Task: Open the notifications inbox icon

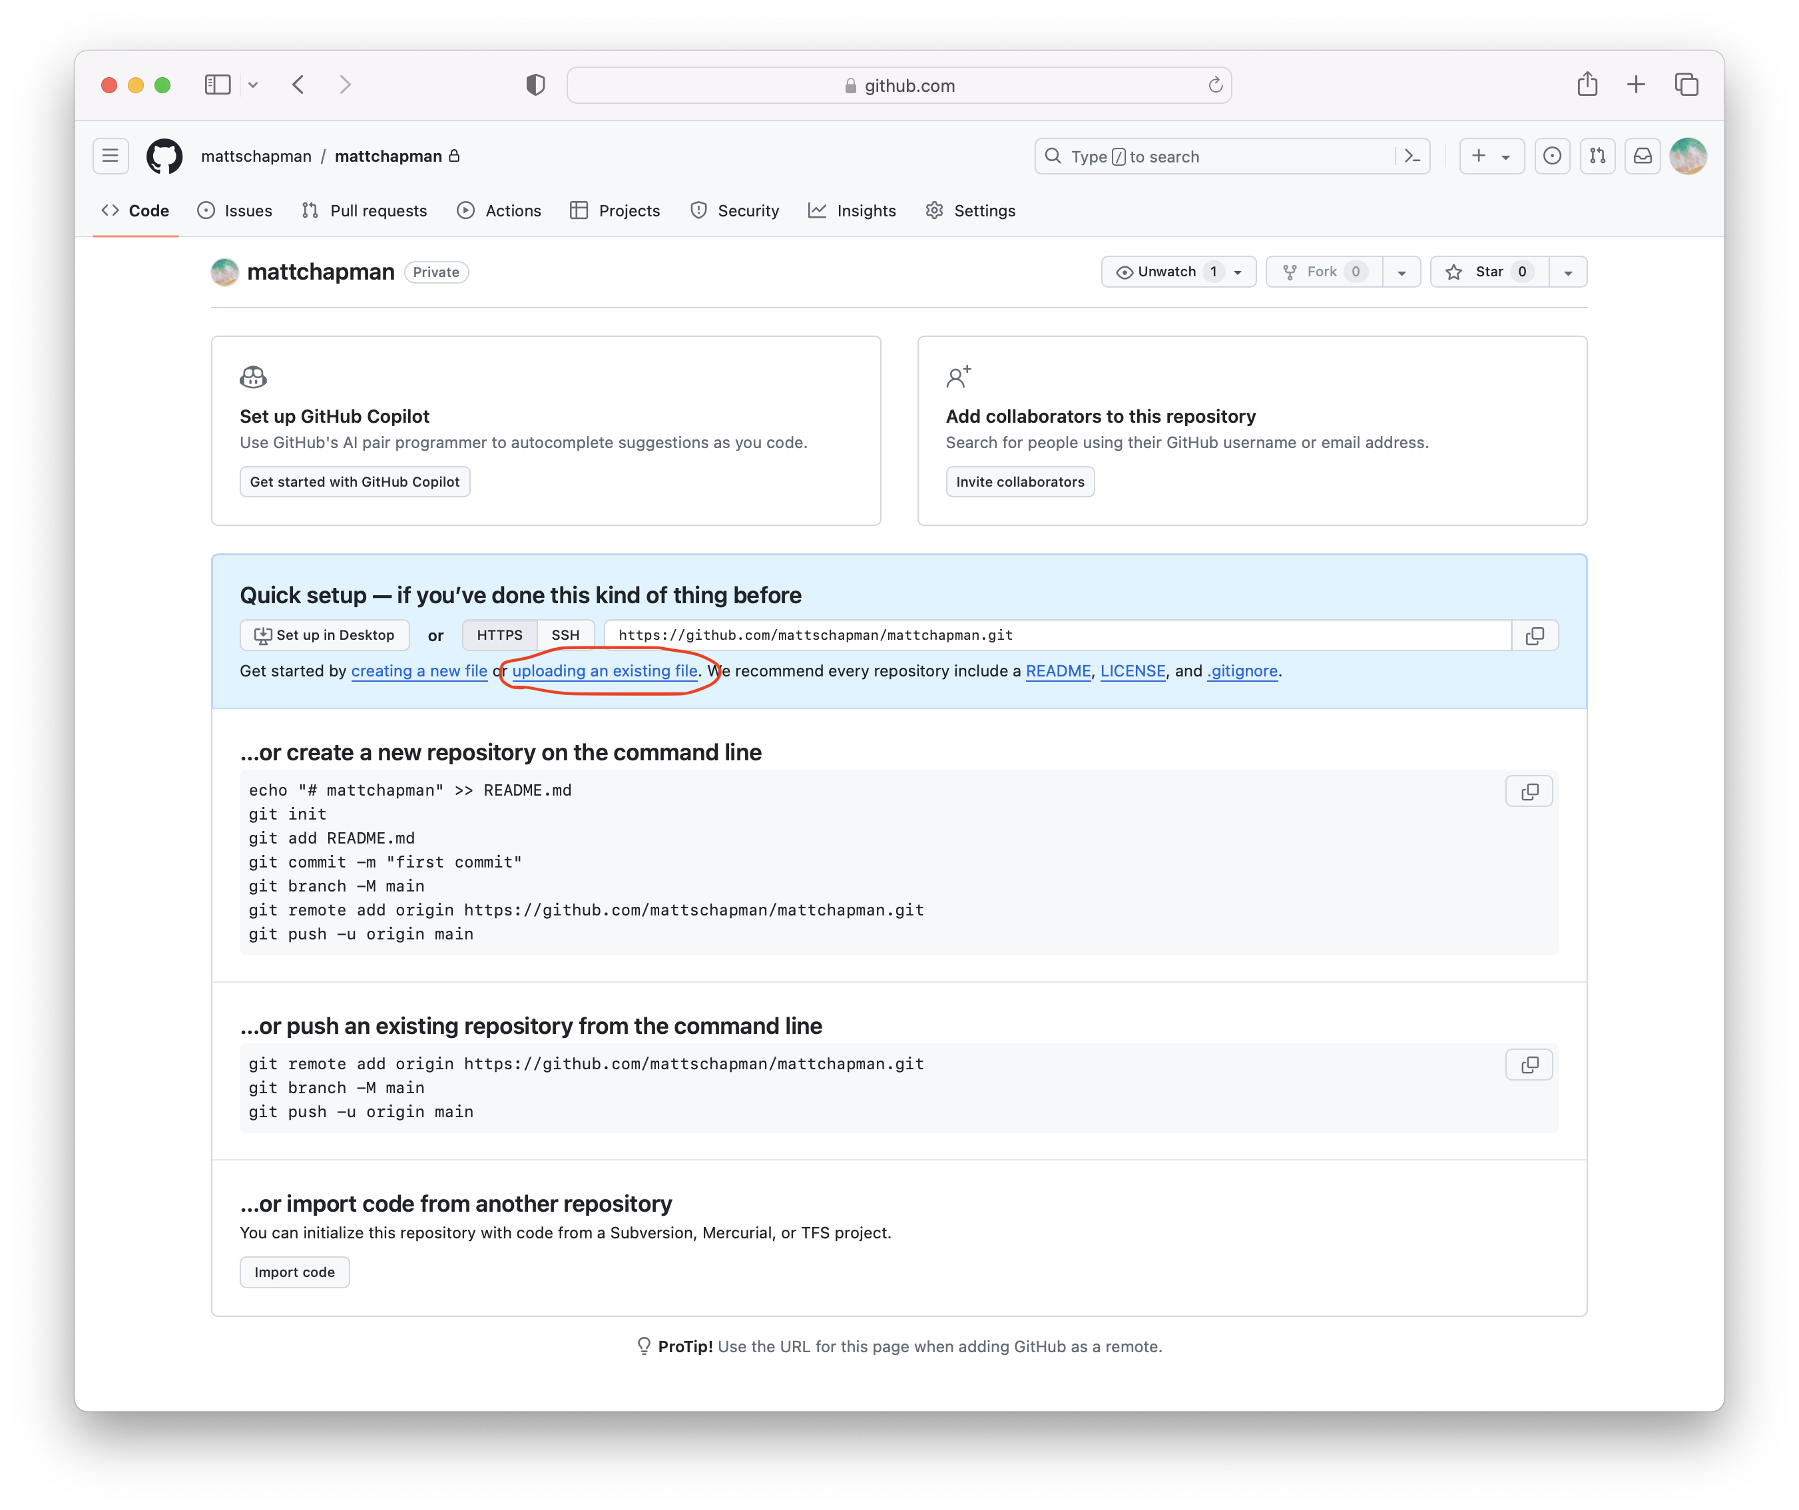Action: tap(1643, 156)
